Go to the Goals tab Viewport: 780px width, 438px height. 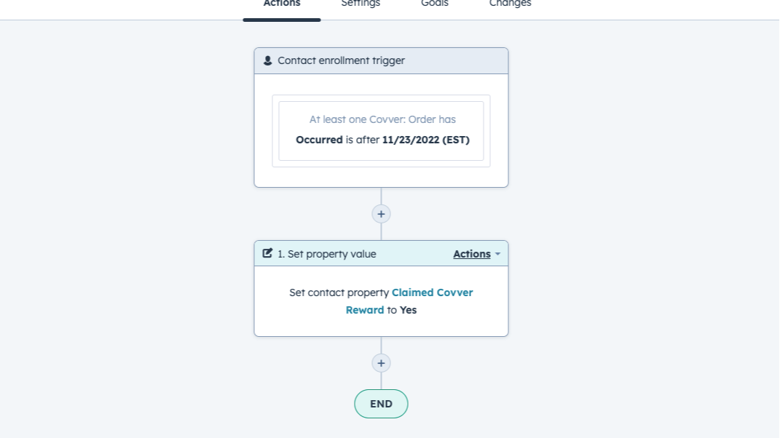coord(435,4)
